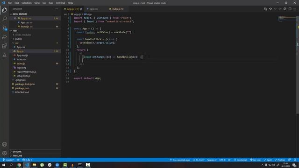Close the App.js editor tab
The image size is (299, 168).
click(x=81, y=9)
